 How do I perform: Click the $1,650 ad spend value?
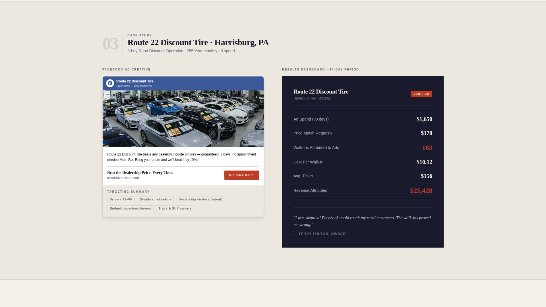coord(424,119)
